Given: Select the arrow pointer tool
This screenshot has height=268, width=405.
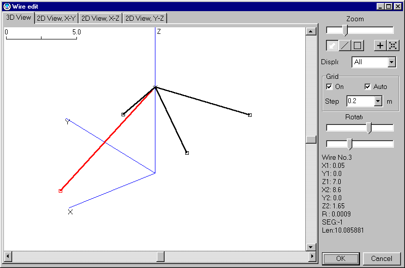Looking at the screenshot, I should coord(332,46).
